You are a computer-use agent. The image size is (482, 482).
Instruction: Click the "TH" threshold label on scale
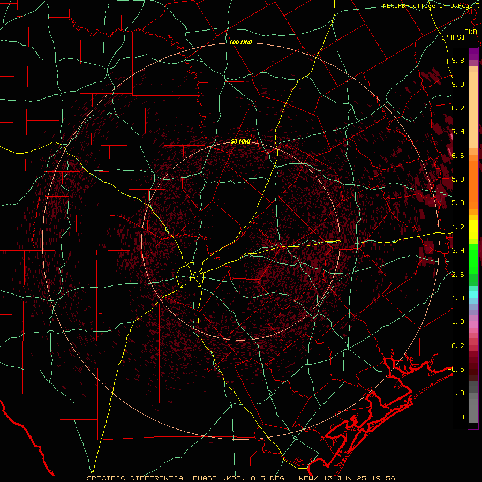(460, 417)
